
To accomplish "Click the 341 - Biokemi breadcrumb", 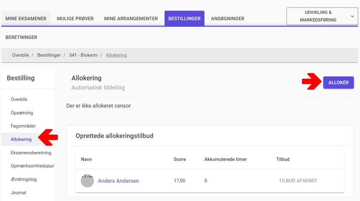I will 83,55.
